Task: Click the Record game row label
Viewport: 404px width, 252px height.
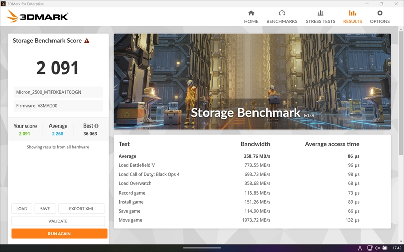Action: point(132,193)
